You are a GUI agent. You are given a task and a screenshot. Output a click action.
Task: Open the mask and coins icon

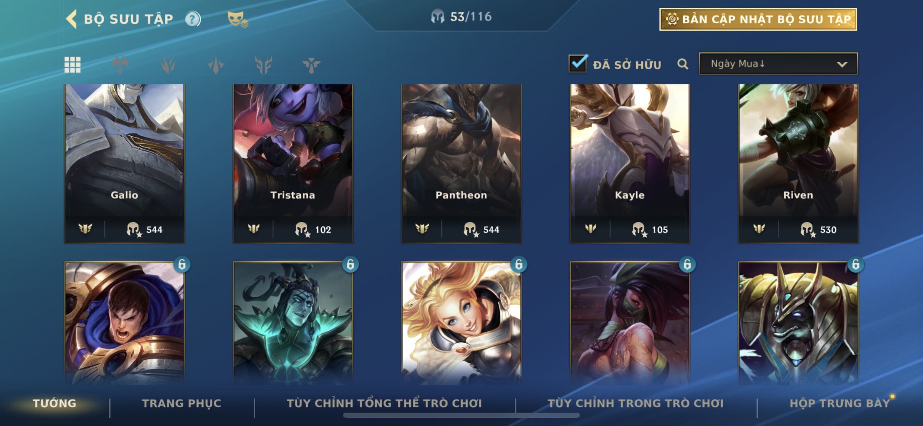tap(238, 19)
